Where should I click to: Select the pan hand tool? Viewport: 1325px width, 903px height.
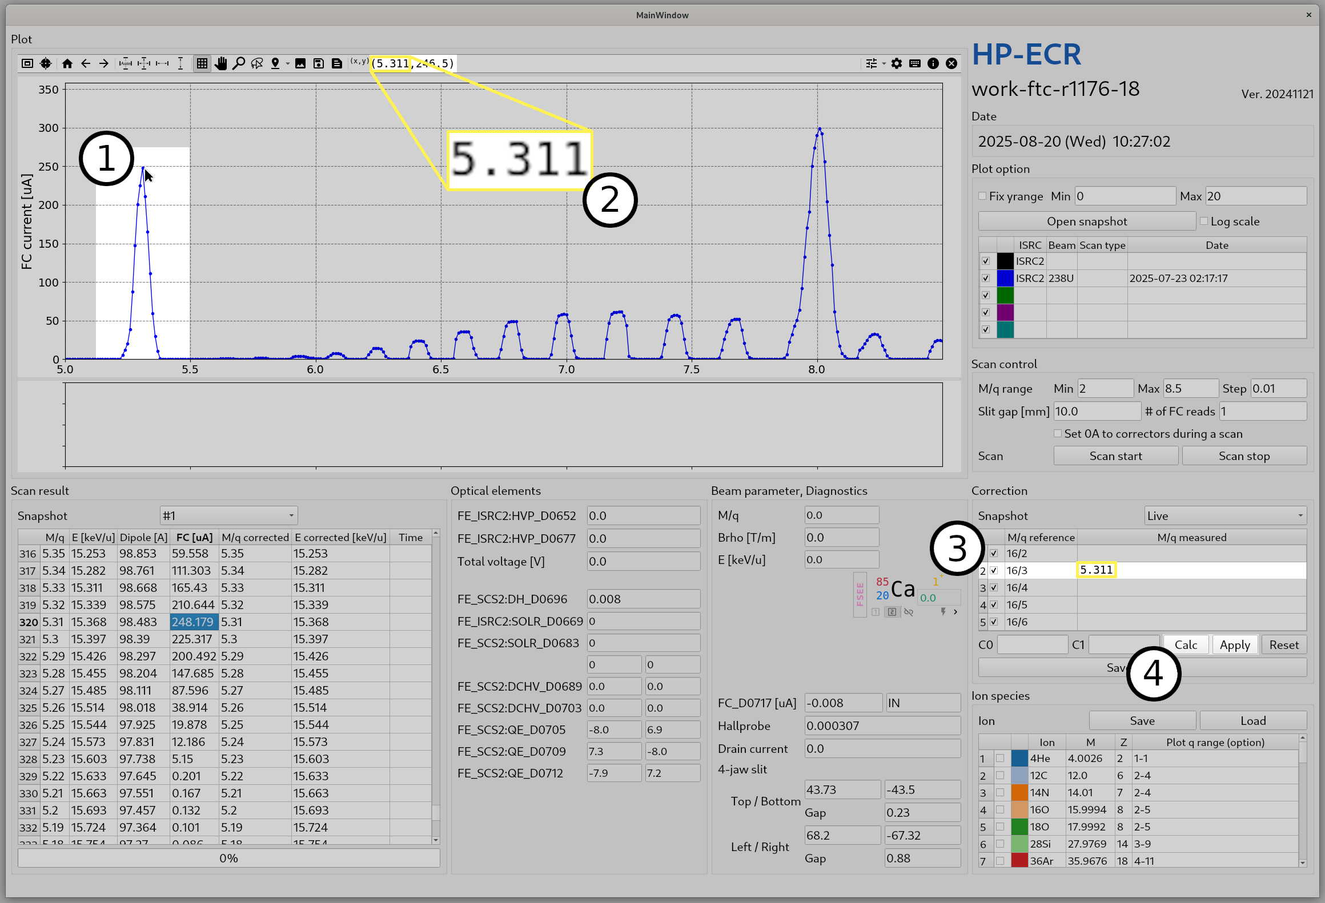tap(220, 63)
